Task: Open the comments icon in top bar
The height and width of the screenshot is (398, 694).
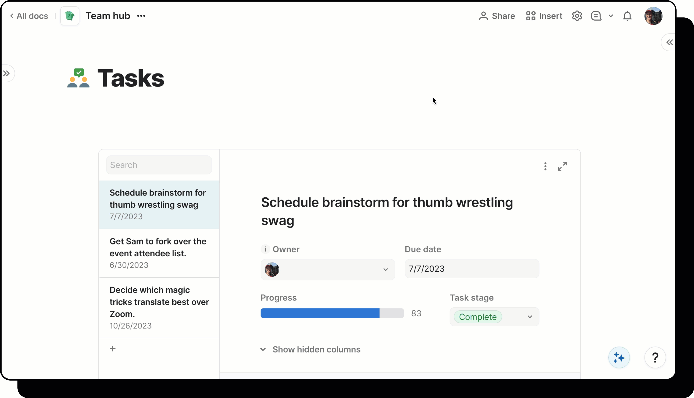Action: coord(596,16)
